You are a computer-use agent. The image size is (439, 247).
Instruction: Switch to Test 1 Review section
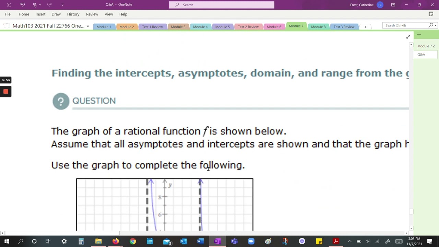[152, 27]
